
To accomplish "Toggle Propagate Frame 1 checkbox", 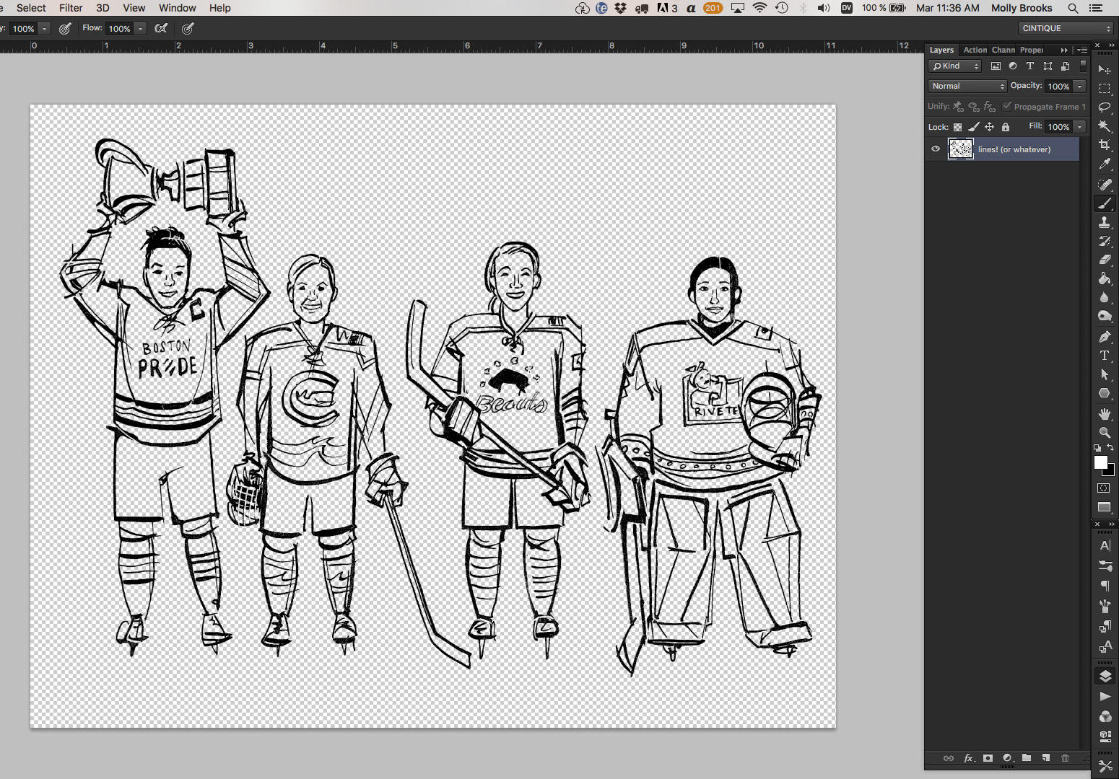I will tap(1007, 106).
